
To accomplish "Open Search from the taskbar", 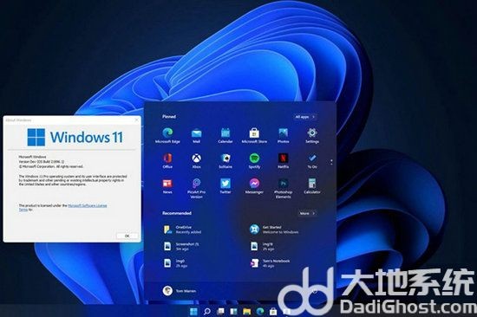I will 207,312.
